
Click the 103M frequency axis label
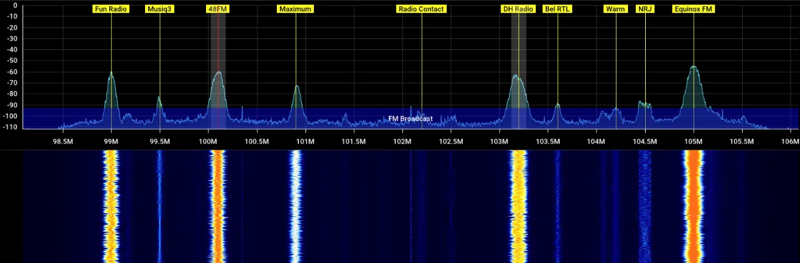pyautogui.click(x=499, y=142)
